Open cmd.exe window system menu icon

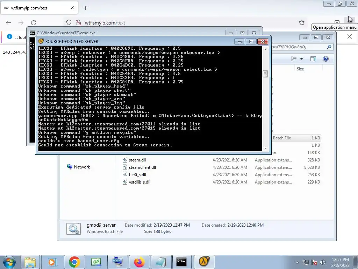pos(33,33)
